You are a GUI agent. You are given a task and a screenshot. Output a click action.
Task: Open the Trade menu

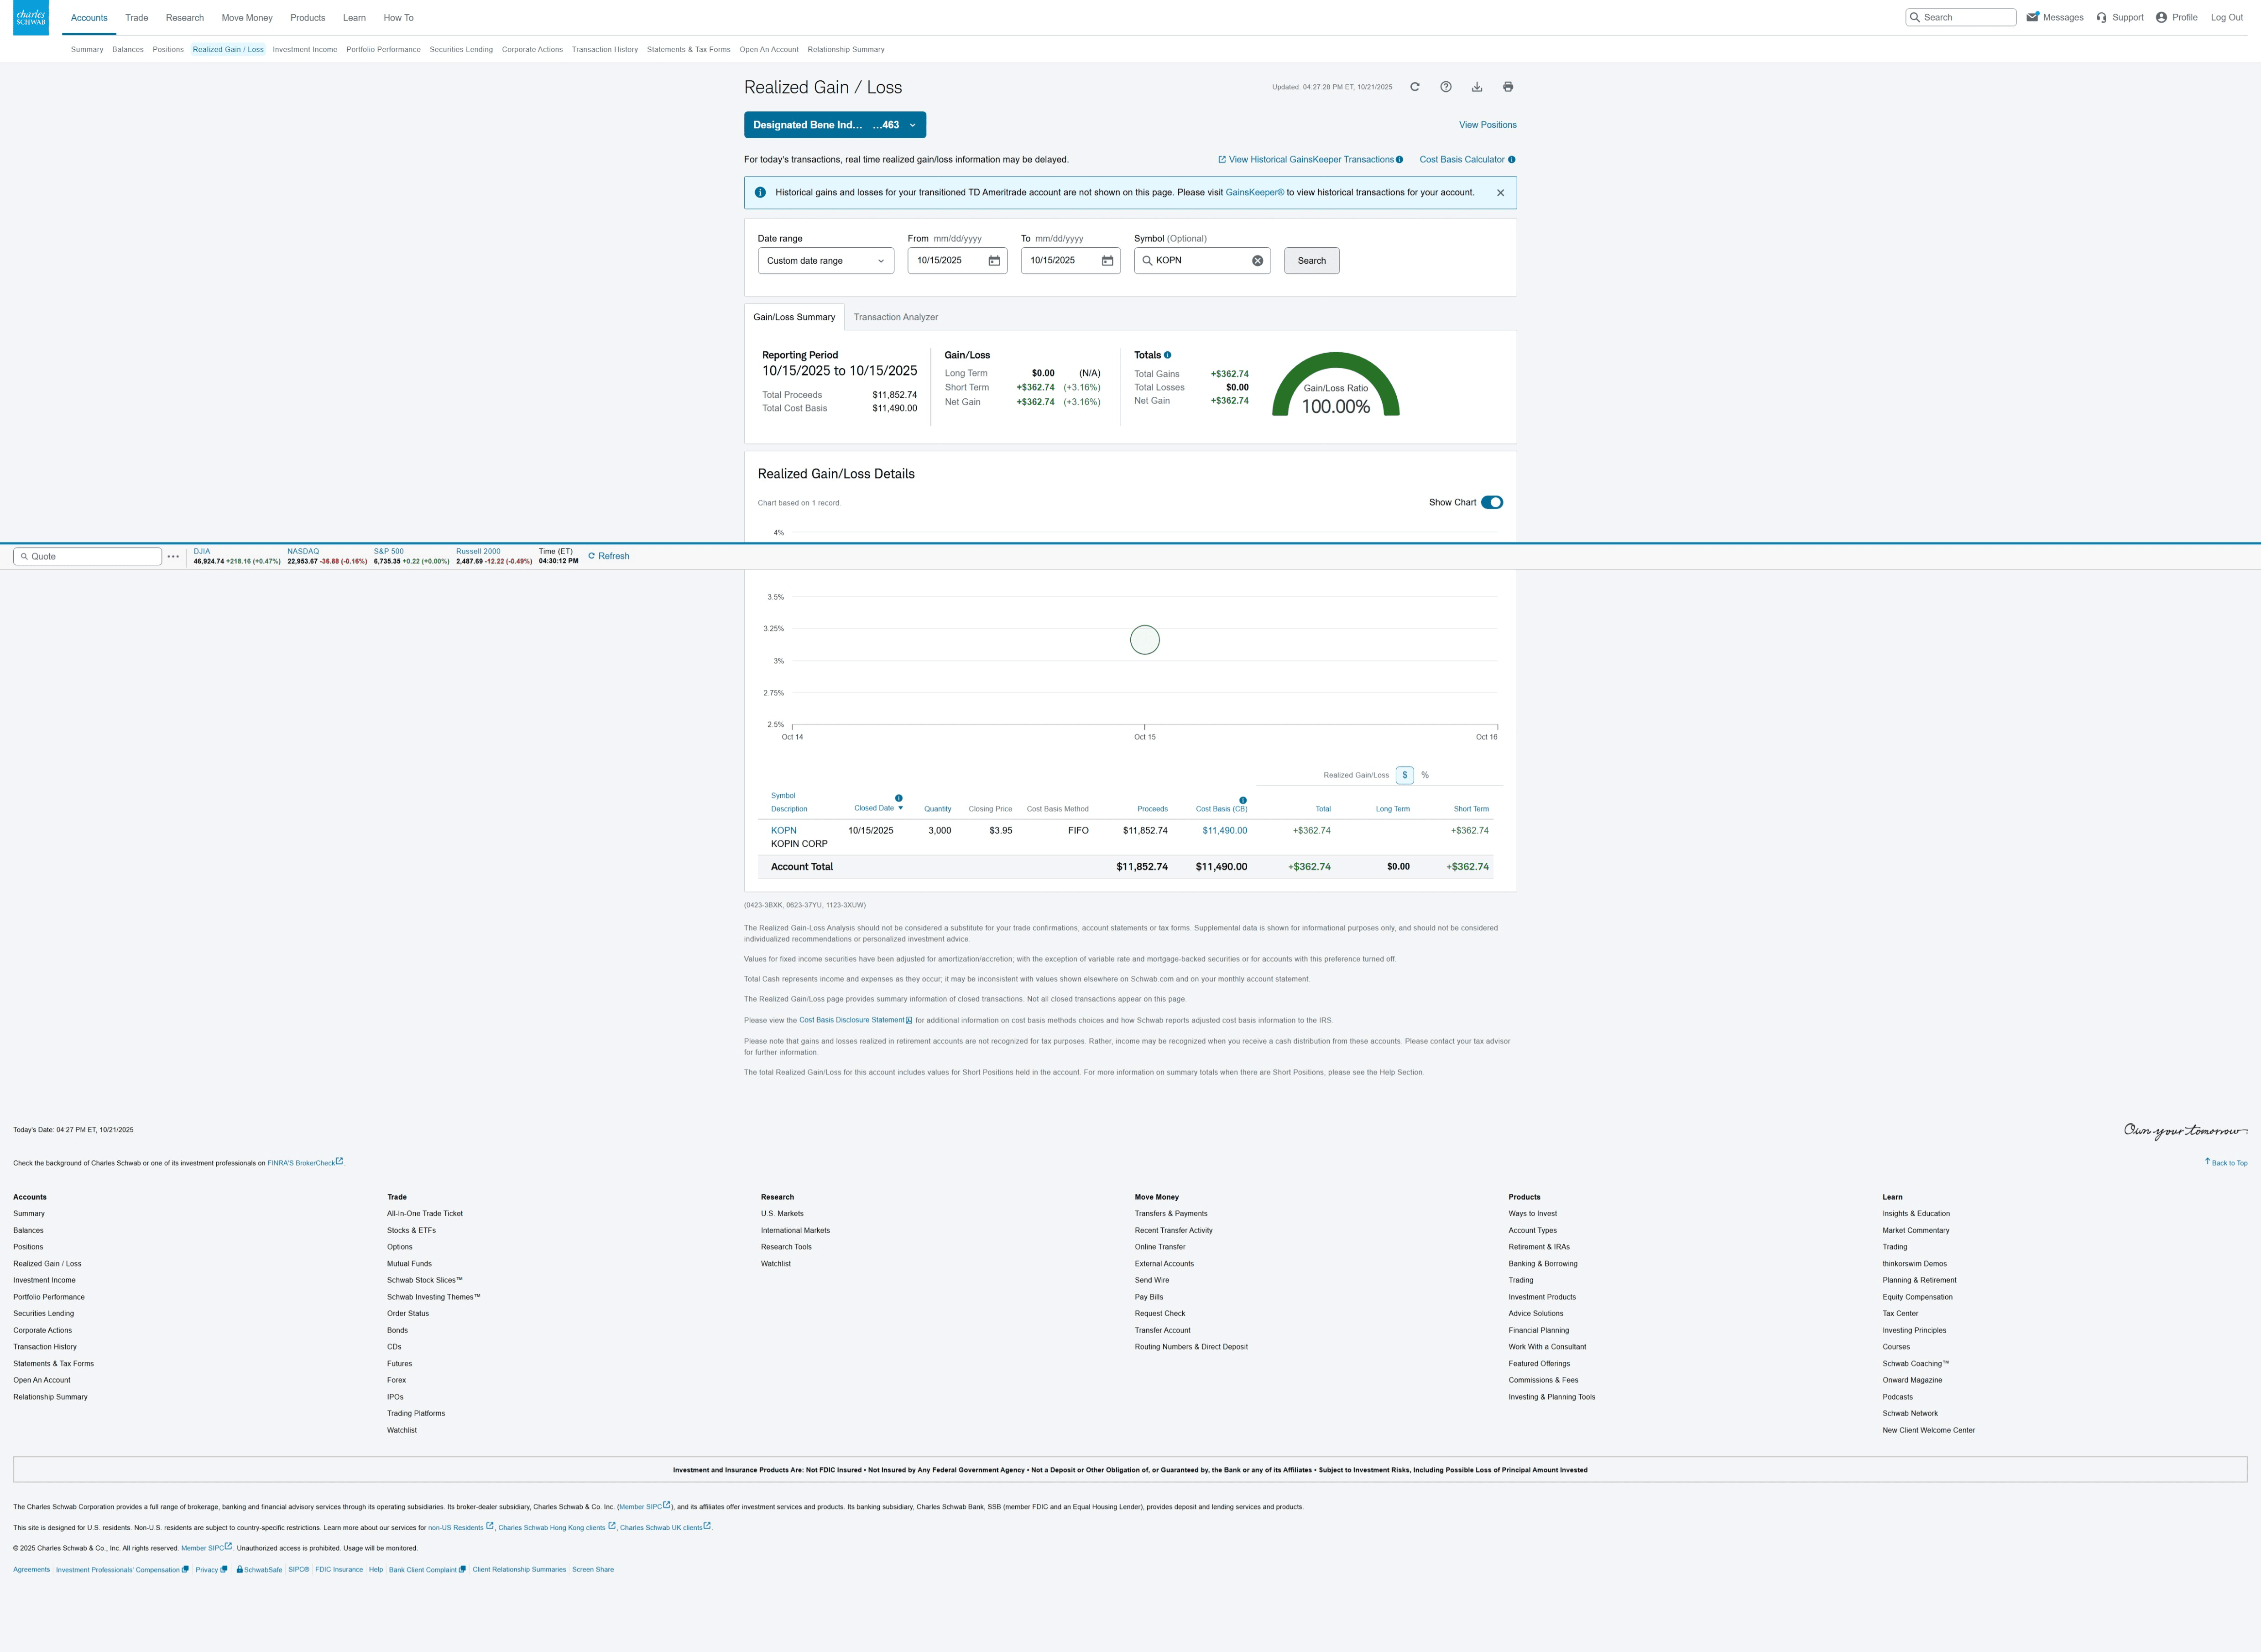136,18
